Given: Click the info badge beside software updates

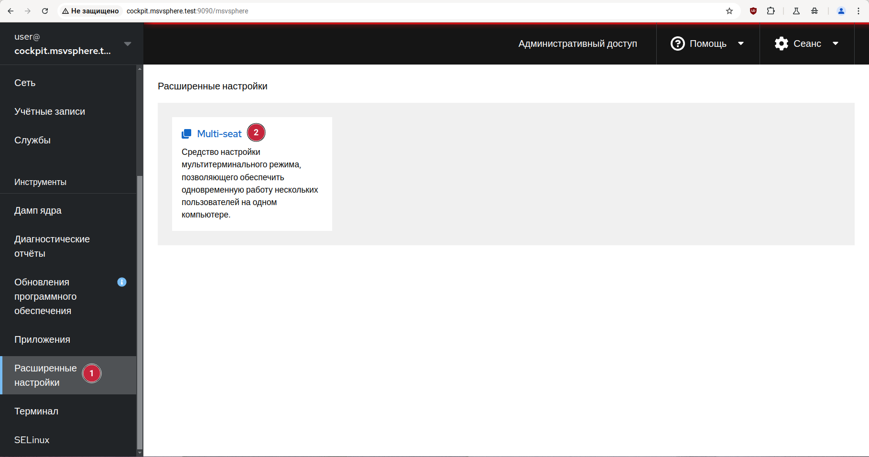Looking at the screenshot, I should [122, 282].
